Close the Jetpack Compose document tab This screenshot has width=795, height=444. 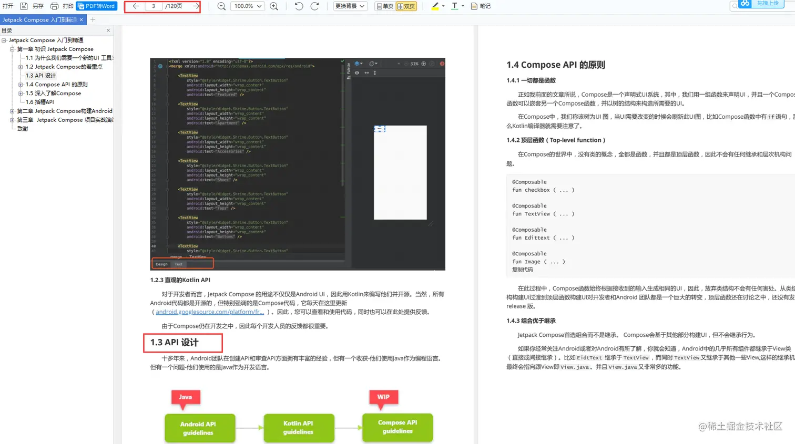coord(81,20)
